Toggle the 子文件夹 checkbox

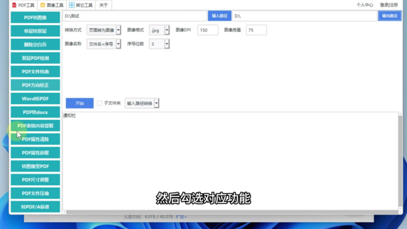[x=99, y=104]
